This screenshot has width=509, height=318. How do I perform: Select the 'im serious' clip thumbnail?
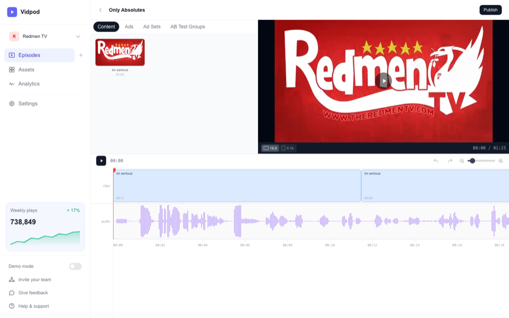tap(120, 52)
